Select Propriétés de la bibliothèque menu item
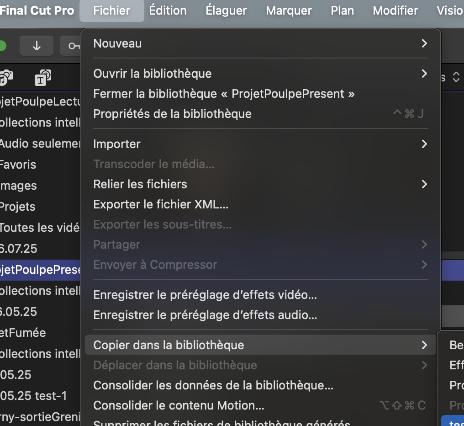The height and width of the screenshot is (426, 464). pyautogui.click(x=172, y=114)
